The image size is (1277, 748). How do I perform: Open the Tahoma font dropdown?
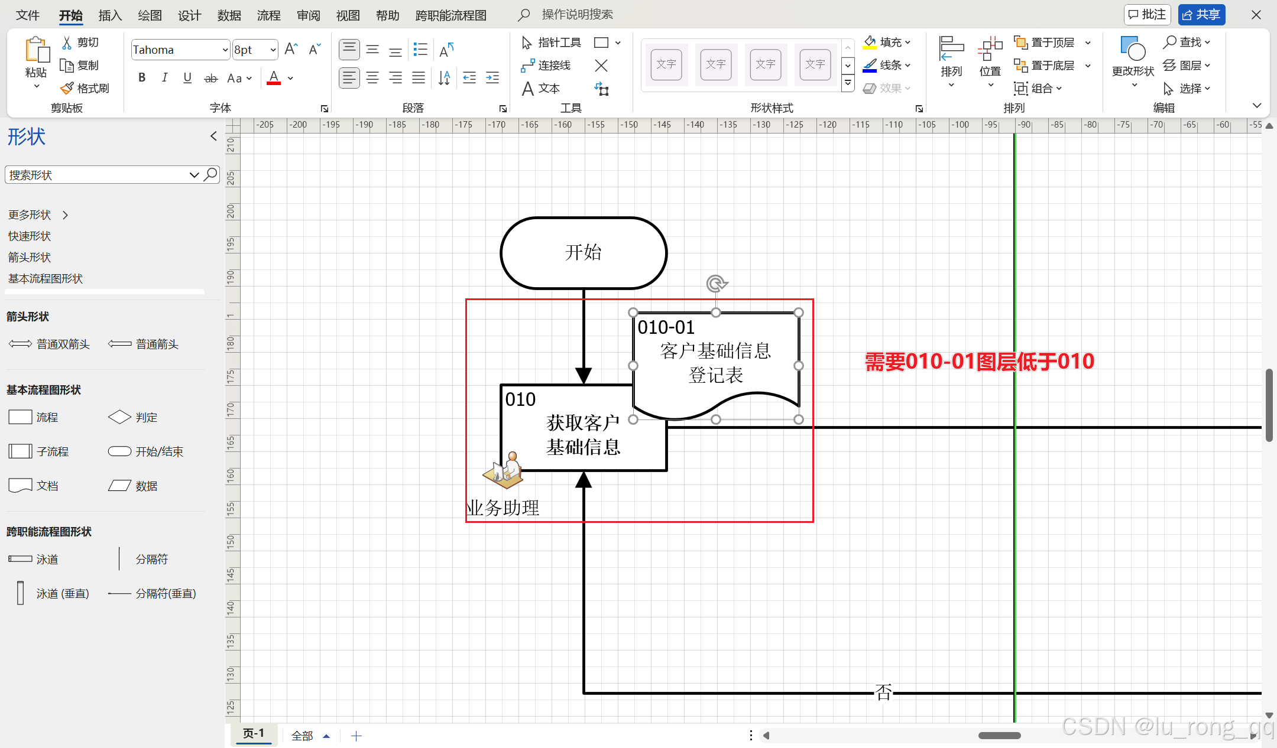click(x=224, y=49)
